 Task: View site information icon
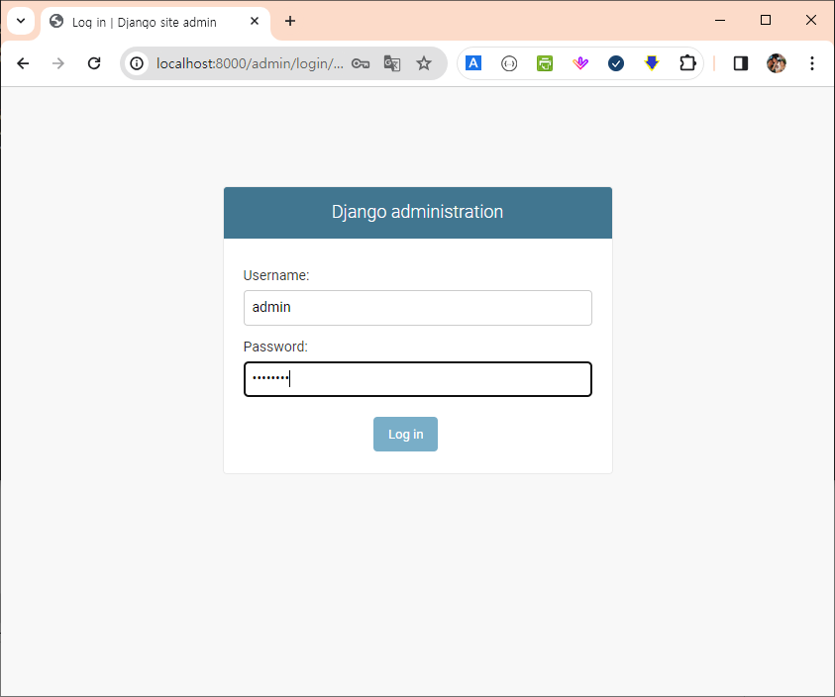(137, 63)
